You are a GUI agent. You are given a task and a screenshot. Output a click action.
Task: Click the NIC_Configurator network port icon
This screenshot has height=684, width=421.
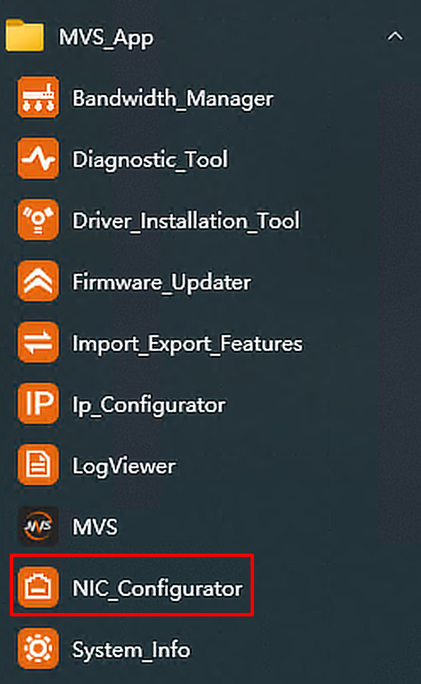[38, 588]
